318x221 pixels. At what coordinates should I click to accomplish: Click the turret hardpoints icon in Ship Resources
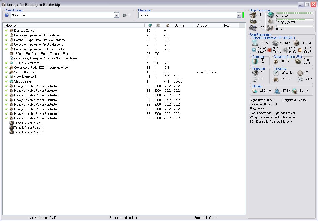pyautogui.click(x=253, y=15)
